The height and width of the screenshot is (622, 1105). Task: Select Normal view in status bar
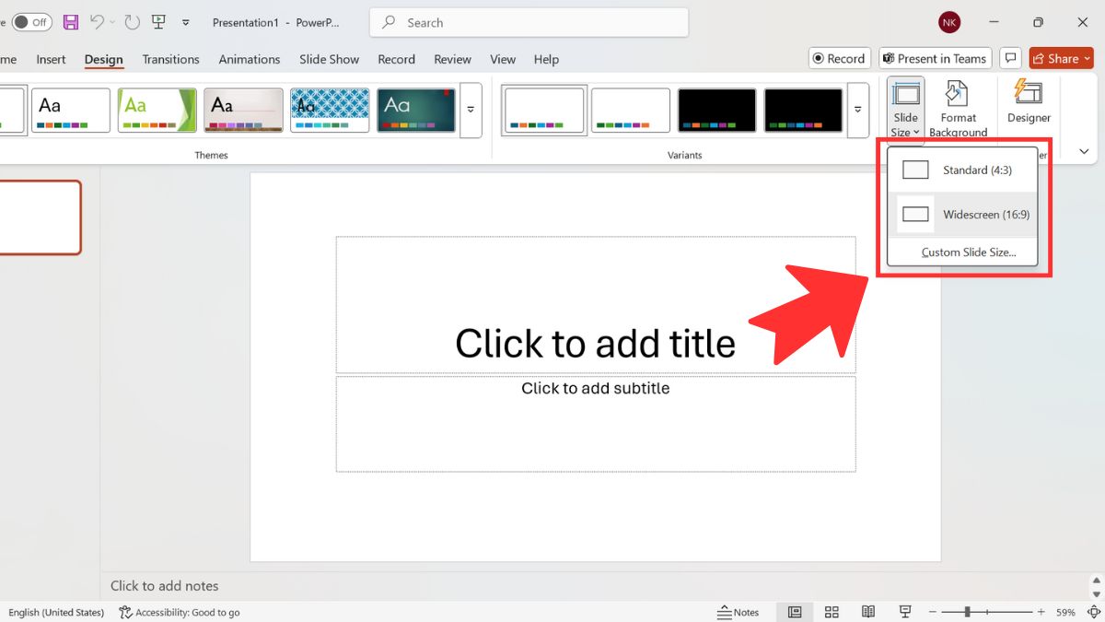pos(795,612)
